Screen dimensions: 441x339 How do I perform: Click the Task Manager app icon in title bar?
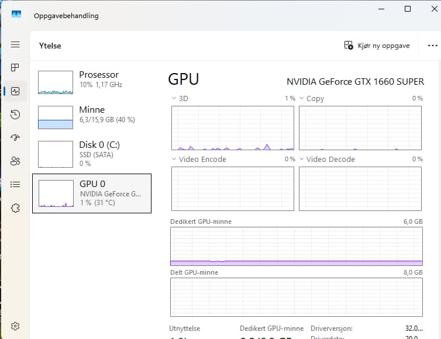coord(16,14)
